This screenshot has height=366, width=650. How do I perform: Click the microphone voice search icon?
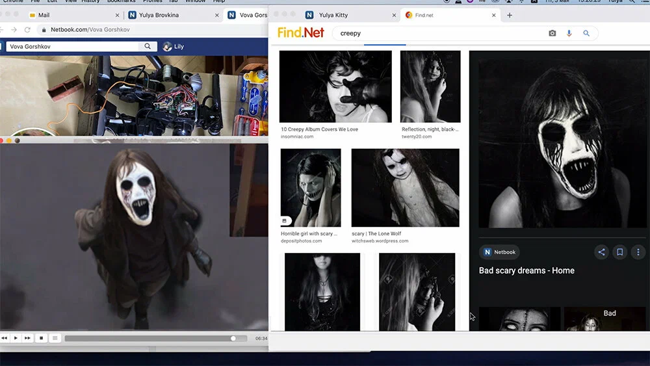click(569, 33)
